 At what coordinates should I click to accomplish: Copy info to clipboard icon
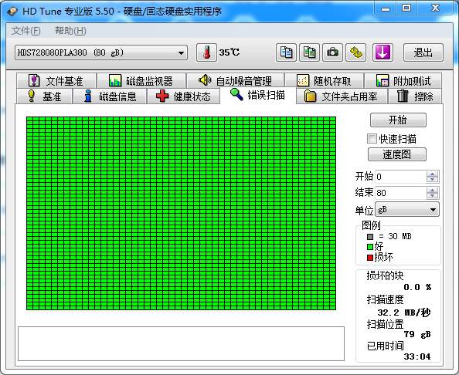click(286, 52)
